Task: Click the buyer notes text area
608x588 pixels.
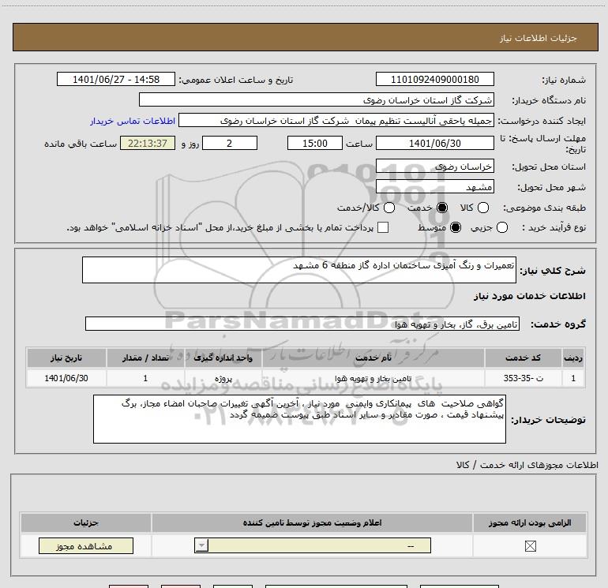Action: coord(299,419)
